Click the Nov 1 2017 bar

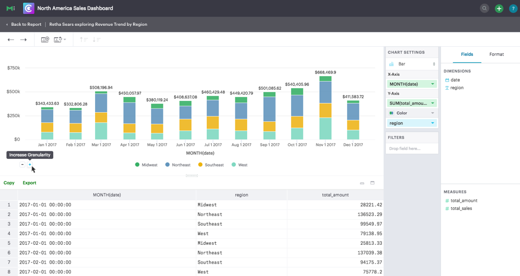coord(326,108)
